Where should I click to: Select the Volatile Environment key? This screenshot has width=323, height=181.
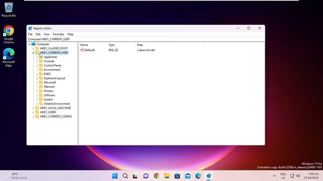57,104
